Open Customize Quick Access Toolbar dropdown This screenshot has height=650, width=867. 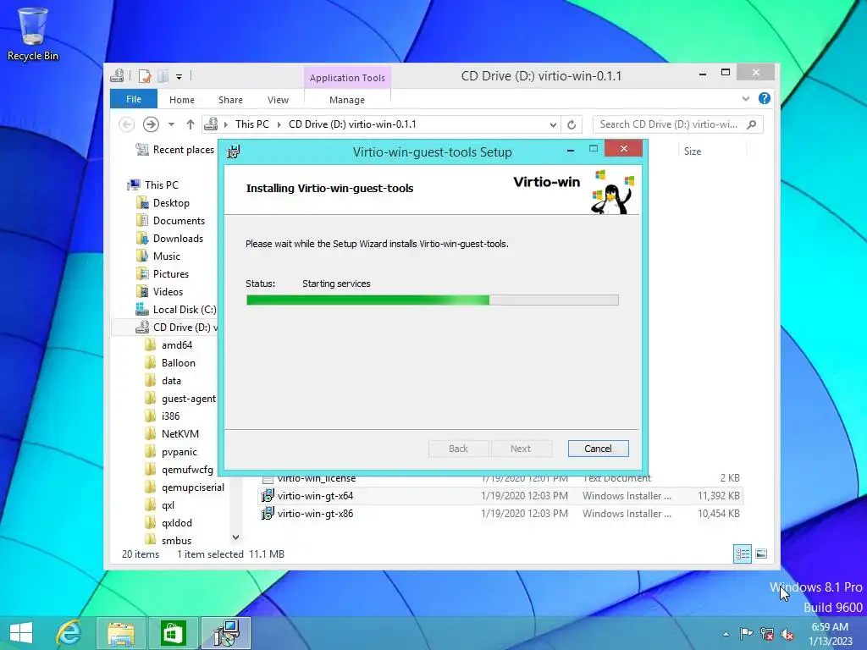click(x=179, y=77)
